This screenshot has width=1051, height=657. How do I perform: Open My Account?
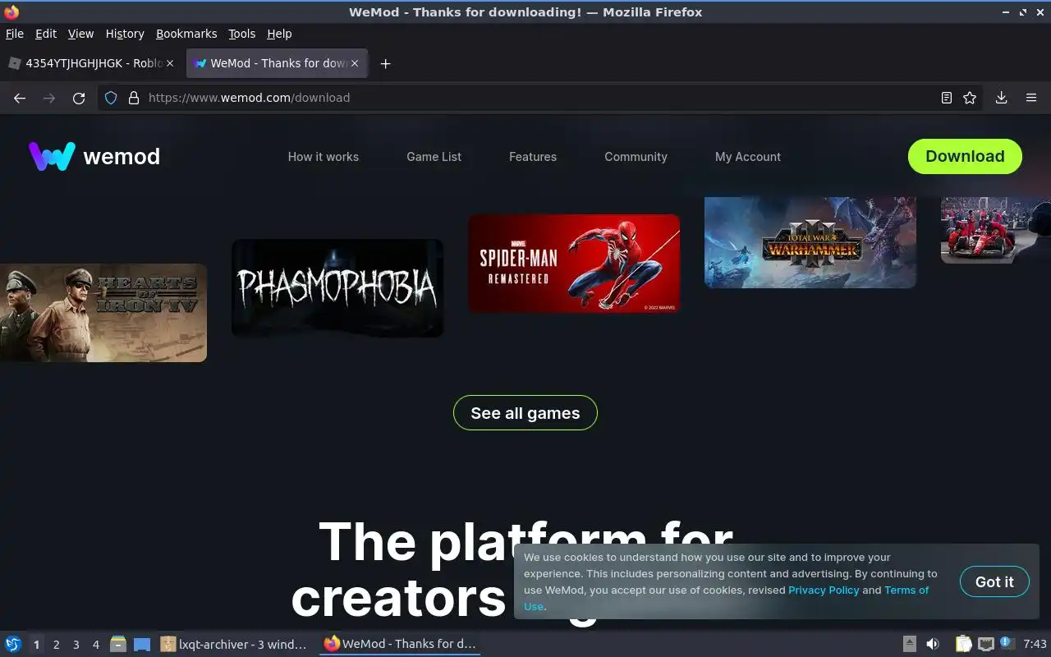click(x=748, y=157)
